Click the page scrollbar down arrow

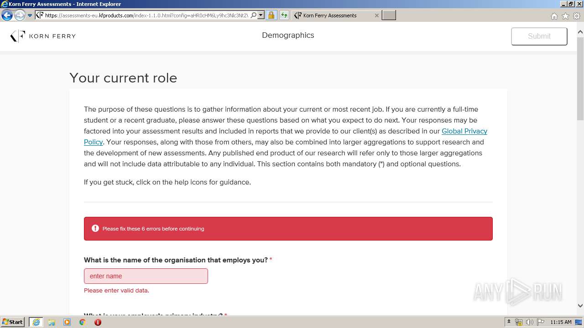tap(580, 306)
